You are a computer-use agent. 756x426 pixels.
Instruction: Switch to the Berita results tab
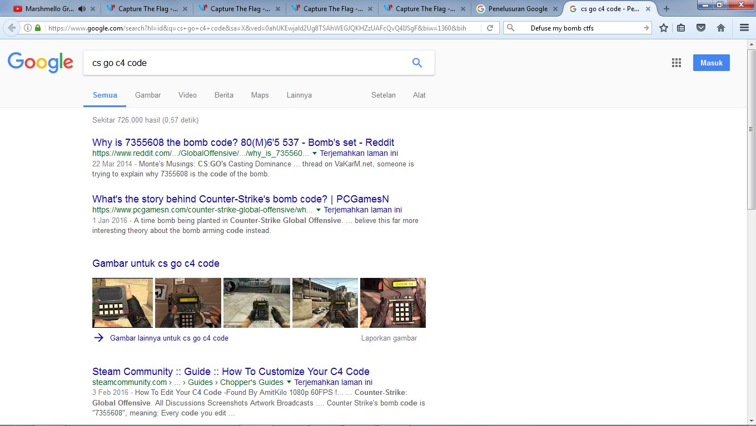pyautogui.click(x=224, y=95)
